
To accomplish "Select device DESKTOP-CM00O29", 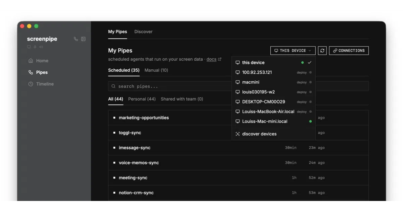I will tap(273, 102).
